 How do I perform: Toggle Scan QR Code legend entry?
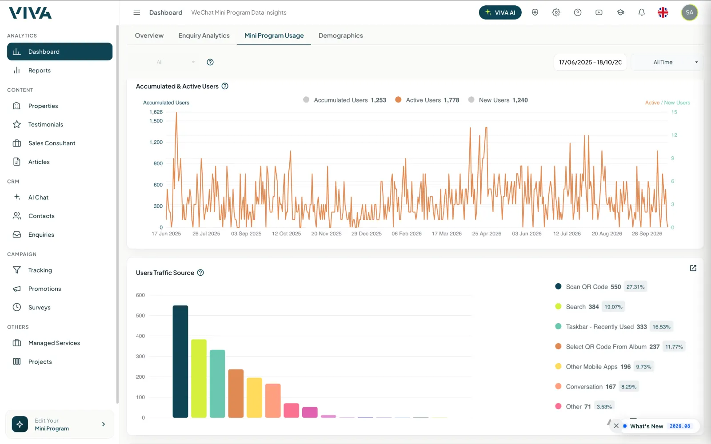click(x=600, y=287)
